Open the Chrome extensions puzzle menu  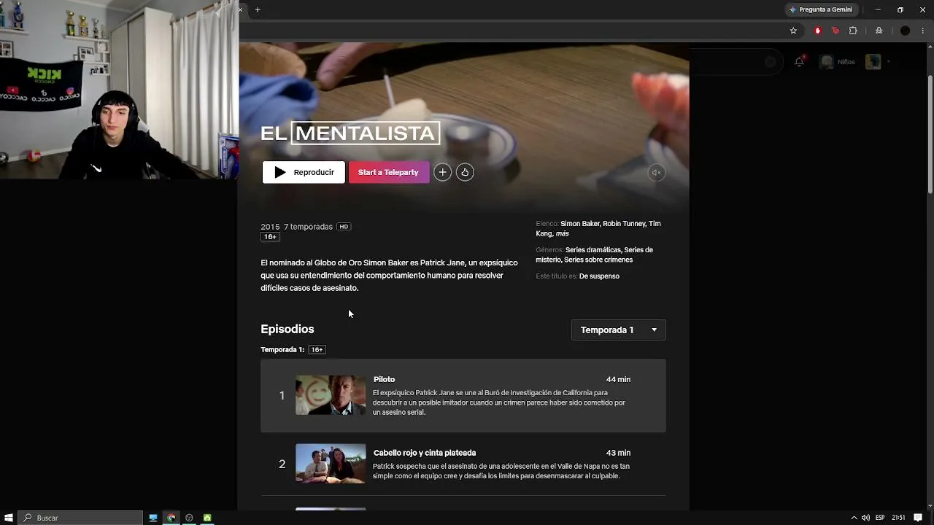point(853,31)
